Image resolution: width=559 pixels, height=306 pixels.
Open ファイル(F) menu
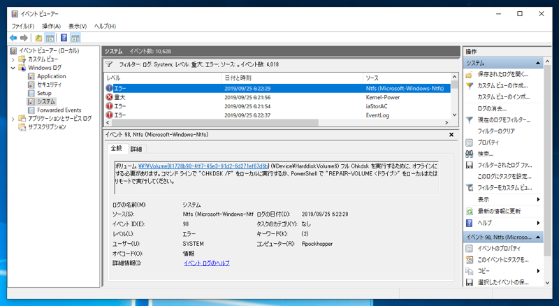click(23, 26)
